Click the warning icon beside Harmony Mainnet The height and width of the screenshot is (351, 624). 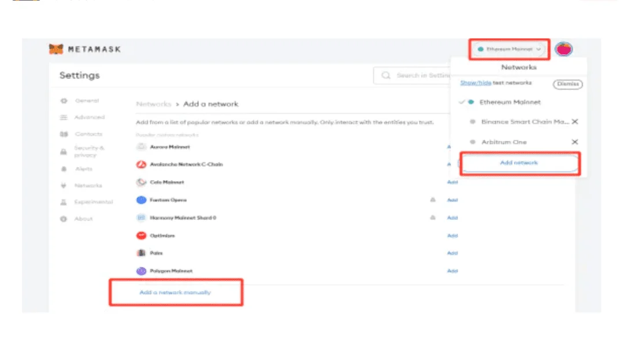pyautogui.click(x=433, y=218)
